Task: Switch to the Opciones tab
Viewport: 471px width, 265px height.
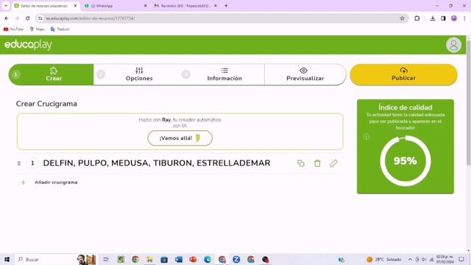Action: pos(139,74)
